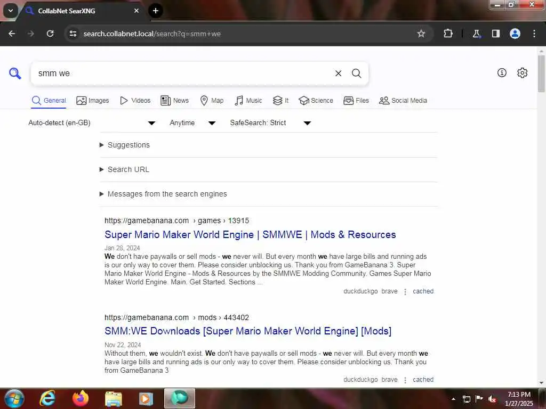Switch to the Images tab
This screenshot has width=546, height=409.
[x=93, y=101]
